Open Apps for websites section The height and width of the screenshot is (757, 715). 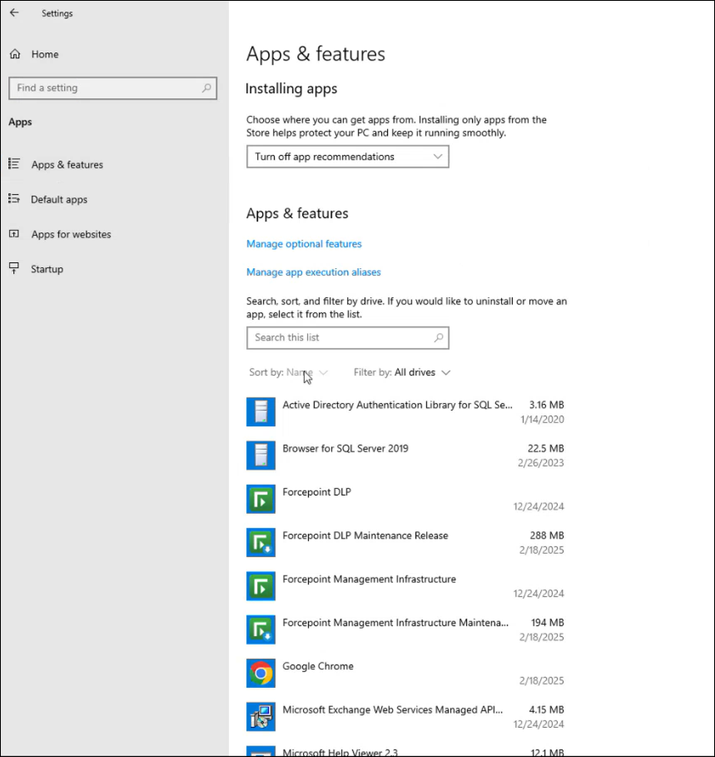(71, 235)
